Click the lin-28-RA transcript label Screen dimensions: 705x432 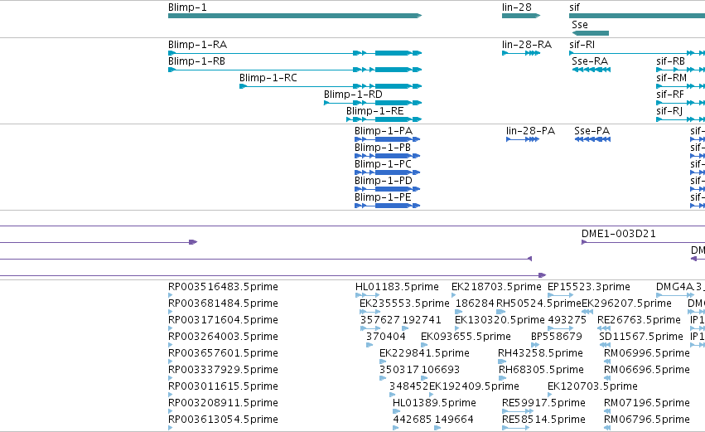527,45
